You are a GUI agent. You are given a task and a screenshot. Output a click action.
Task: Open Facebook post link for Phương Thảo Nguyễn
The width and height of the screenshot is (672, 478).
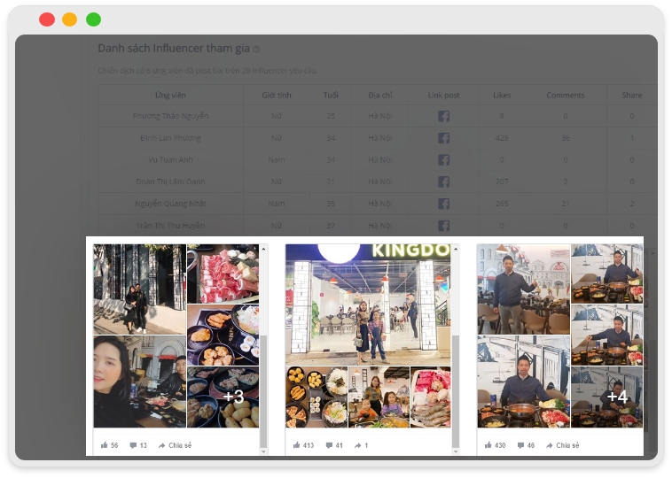[443, 116]
